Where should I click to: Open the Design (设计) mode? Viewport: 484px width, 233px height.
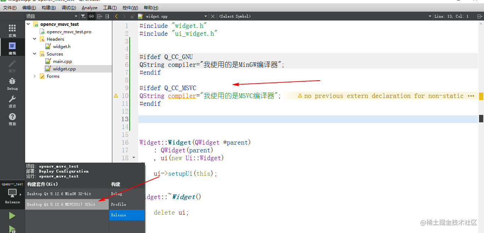tap(12, 66)
